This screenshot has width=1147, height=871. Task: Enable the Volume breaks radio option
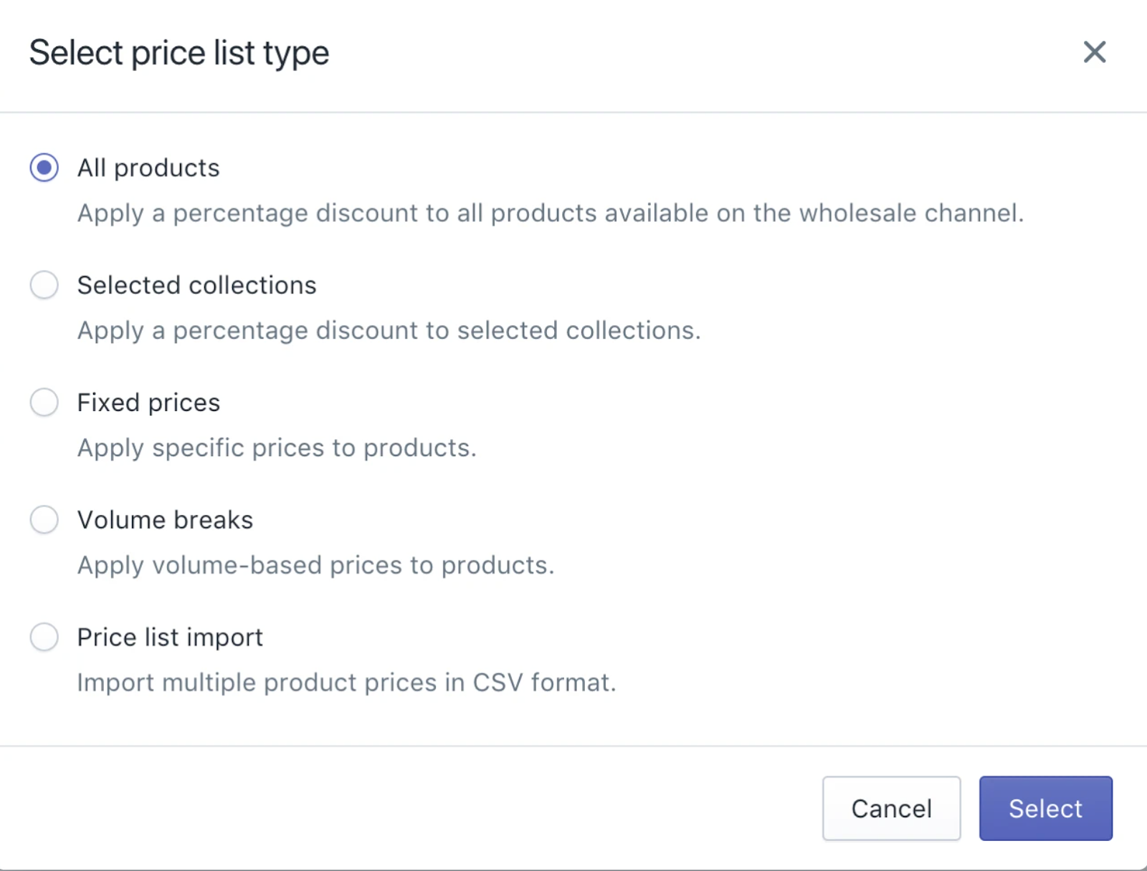pyautogui.click(x=44, y=520)
